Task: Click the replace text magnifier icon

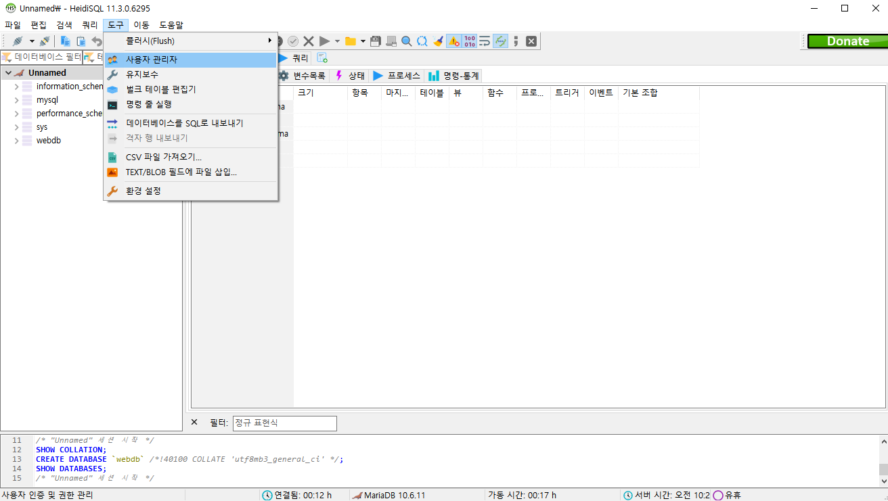Action: [x=422, y=41]
